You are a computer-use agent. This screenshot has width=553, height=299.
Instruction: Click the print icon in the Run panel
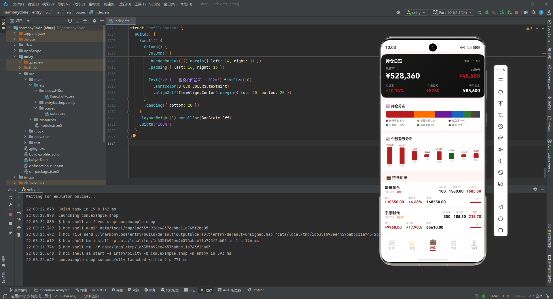point(19,227)
